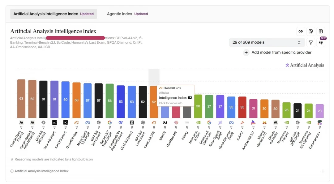Click the black GPT-5.6 Sol bar showing 61
334x184 pixels.
coord(44,99)
